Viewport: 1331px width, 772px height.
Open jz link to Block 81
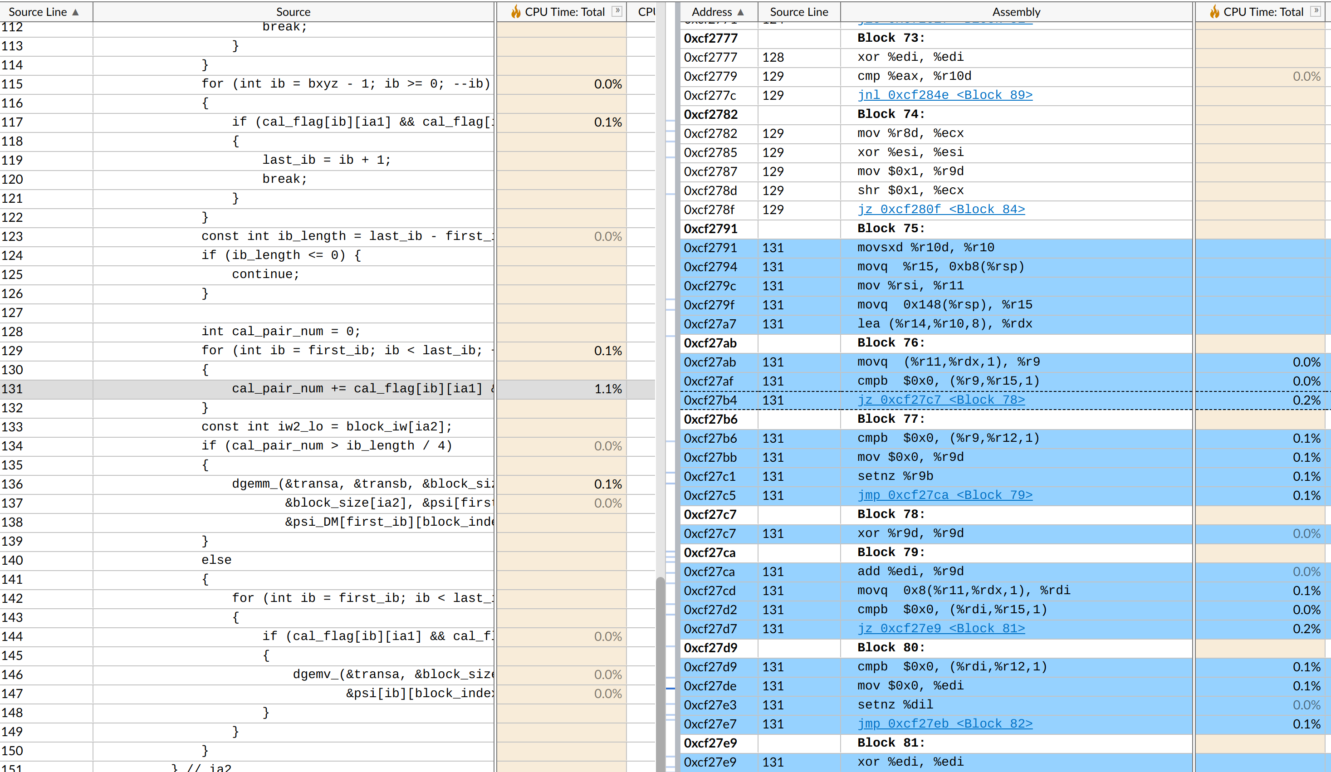pos(941,629)
